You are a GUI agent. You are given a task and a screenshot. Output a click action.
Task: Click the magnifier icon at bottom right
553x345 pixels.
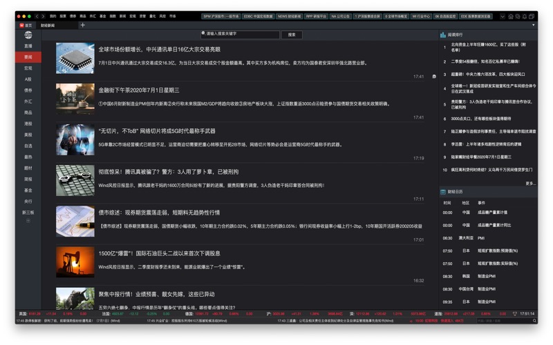click(534, 321)
